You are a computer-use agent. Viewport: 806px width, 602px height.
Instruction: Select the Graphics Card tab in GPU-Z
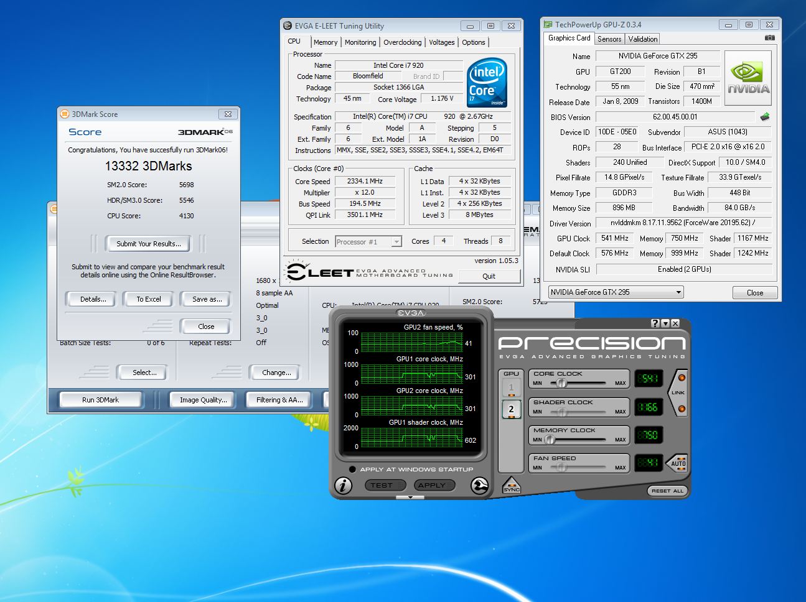coord(569,38)
